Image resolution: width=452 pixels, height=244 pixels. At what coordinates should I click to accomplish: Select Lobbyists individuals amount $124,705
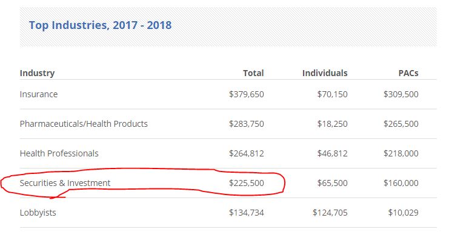(330, 213)
